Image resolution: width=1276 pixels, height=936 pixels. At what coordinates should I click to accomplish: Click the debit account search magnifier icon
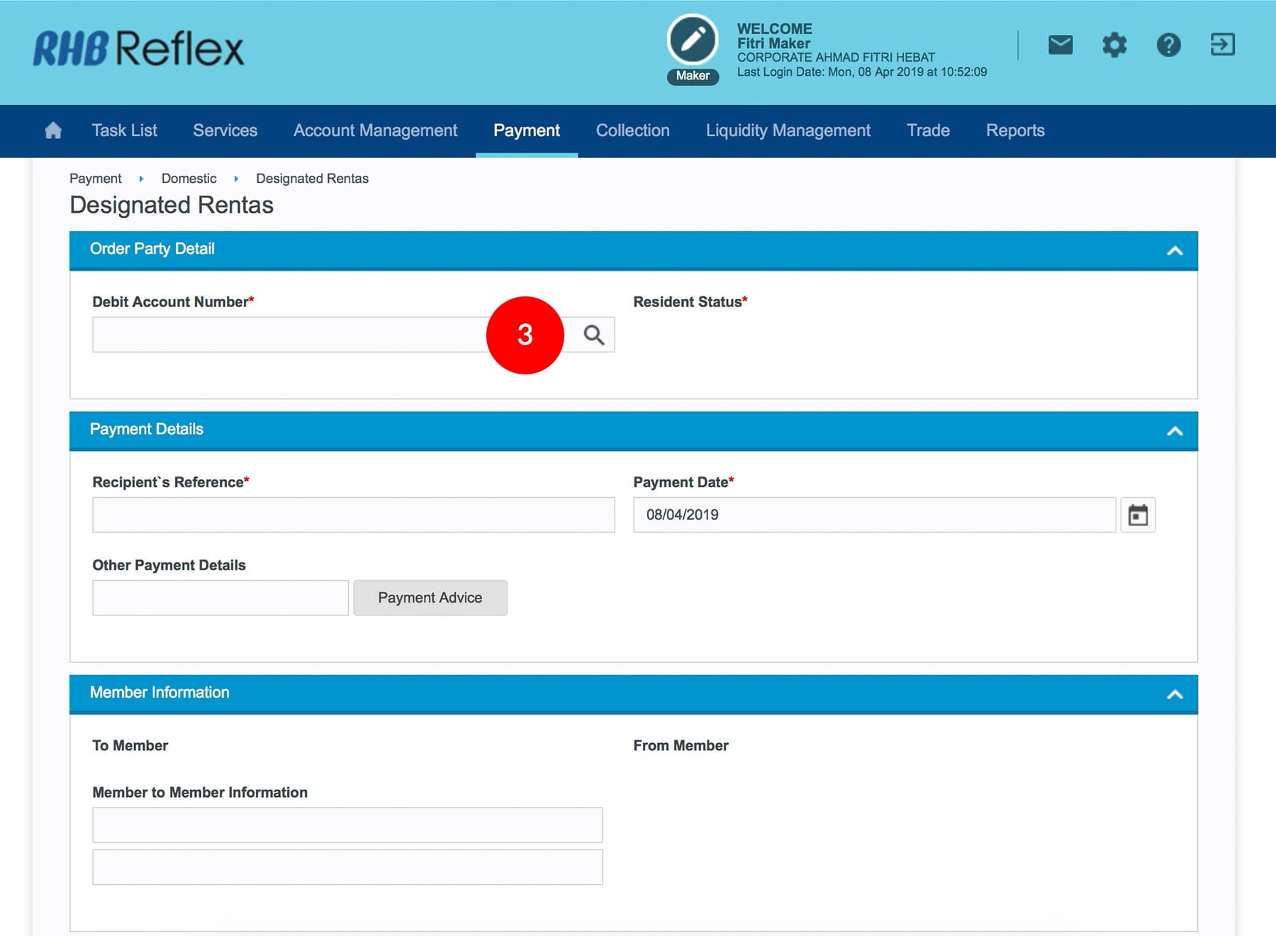point(594,335)
